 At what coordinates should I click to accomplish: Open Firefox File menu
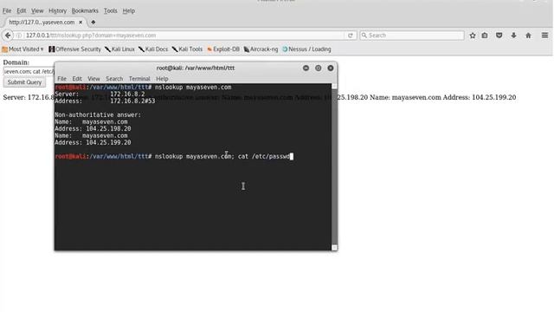point(7,11)
